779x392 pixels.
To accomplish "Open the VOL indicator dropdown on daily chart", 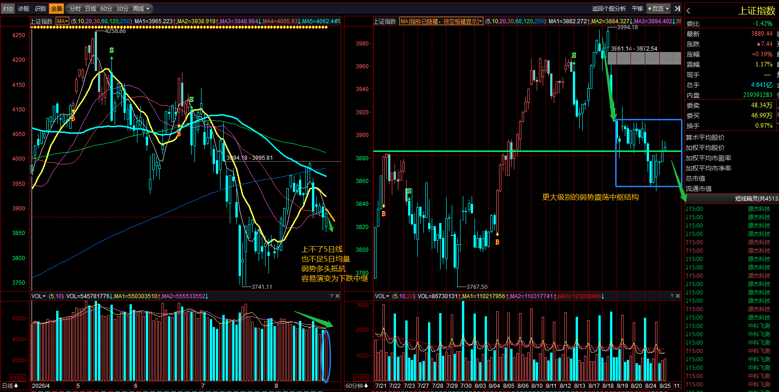I will 39,296.
